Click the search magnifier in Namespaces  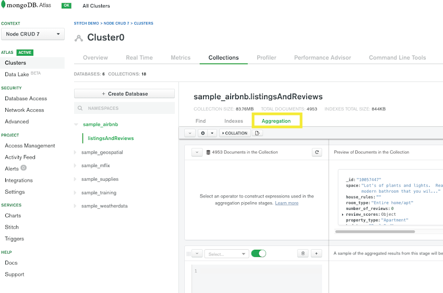pos(80,108)
